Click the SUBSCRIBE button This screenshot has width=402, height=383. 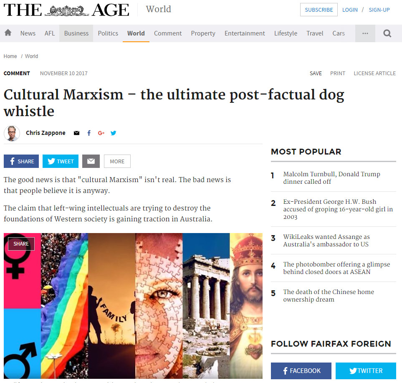(319, 10)
